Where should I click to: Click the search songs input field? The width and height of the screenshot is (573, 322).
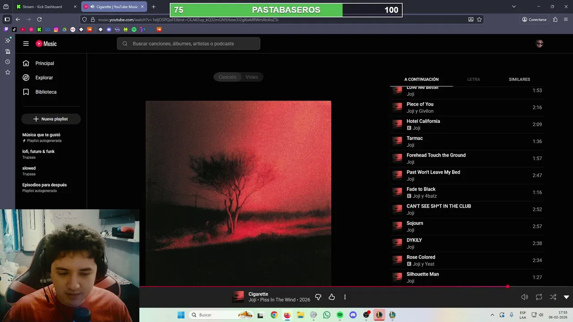(188, 43)
